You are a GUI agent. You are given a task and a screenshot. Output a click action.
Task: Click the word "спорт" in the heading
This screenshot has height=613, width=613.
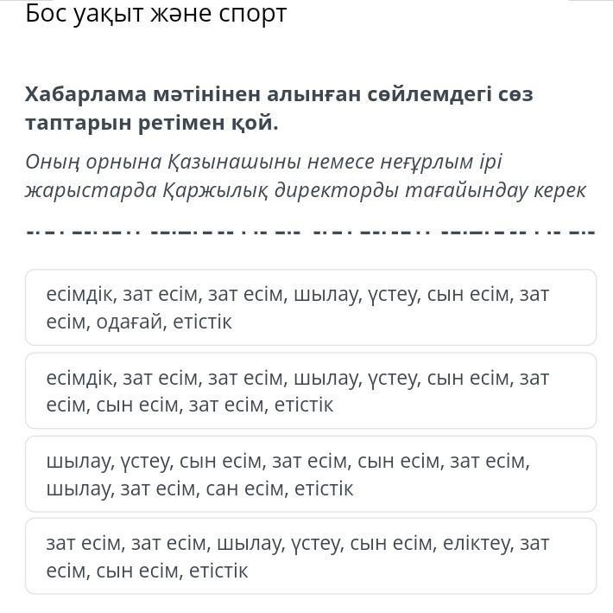tap(250, 14)
